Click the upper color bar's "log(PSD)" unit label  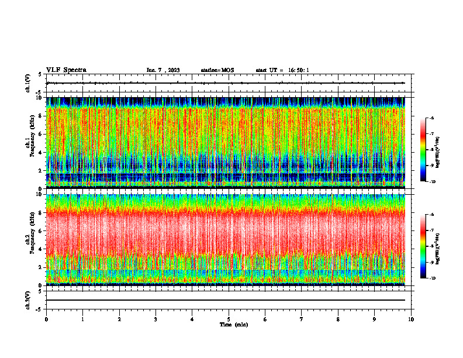[438, 153]
